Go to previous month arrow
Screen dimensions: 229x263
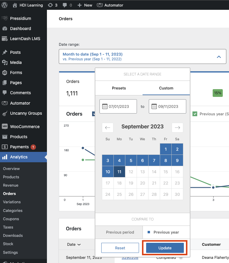(108, 127)
